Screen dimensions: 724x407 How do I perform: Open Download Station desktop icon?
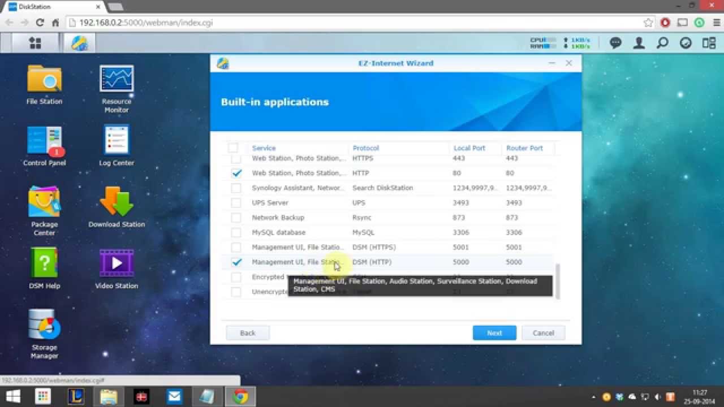click(117, 207)
